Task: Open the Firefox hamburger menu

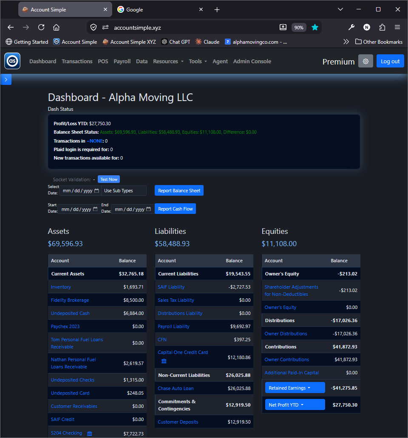Action: pos(397,27)
